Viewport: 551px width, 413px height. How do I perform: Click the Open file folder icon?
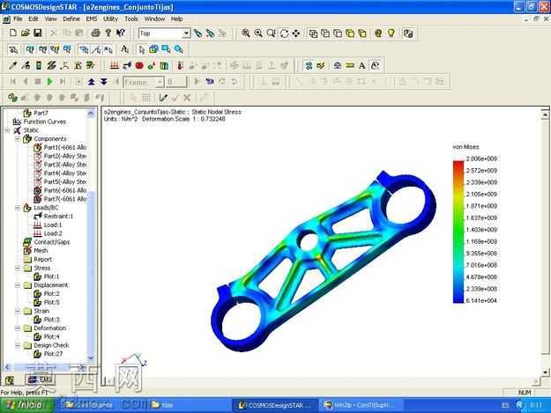pos(25,33)
